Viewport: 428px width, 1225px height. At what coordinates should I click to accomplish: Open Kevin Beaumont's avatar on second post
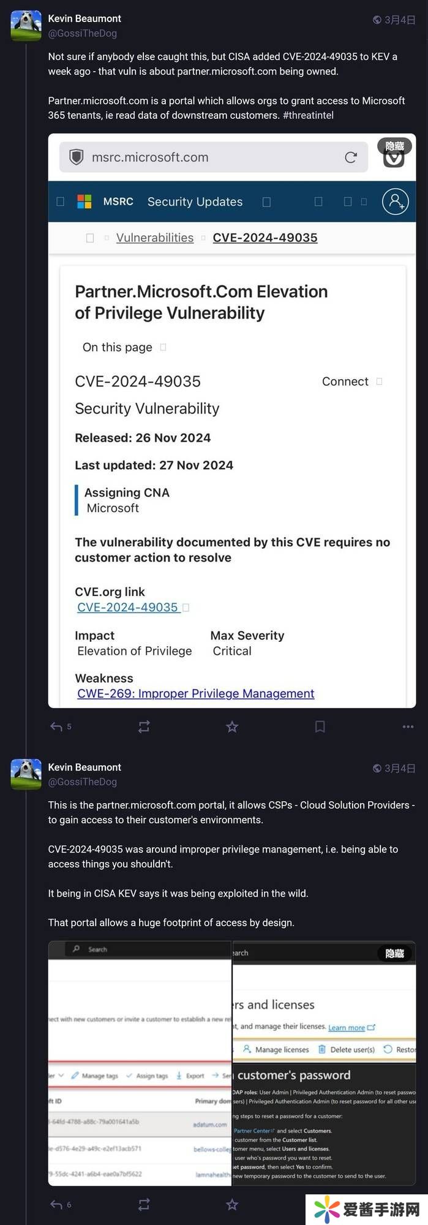click(x=26, y=774)
